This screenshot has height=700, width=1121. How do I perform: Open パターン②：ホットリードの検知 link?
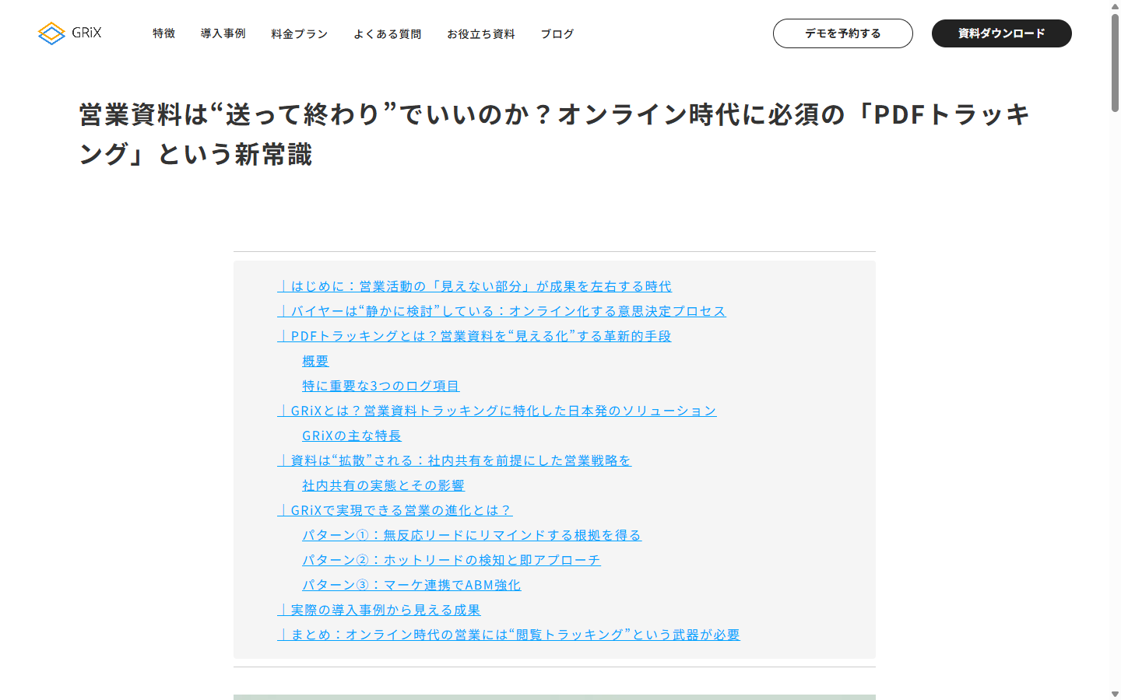coord(452,560)
